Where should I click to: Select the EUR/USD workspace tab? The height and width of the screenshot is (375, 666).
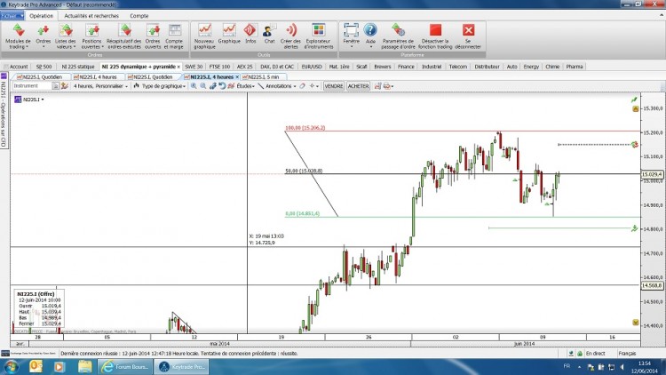(x=312, y=67)
